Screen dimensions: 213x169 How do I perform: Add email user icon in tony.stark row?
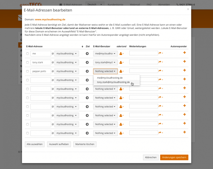121,62
